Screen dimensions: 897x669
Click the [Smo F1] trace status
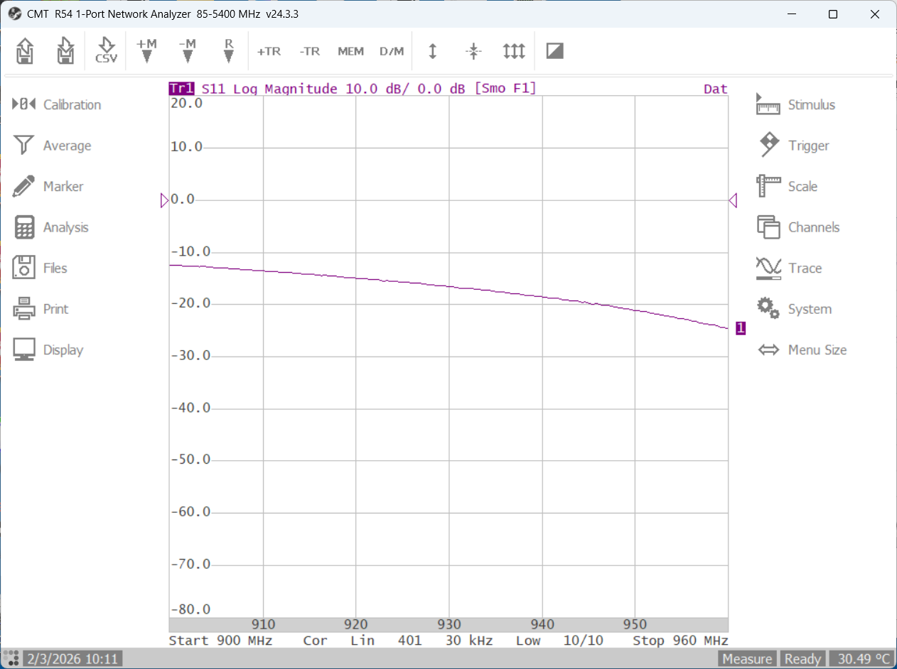(505, 89)
